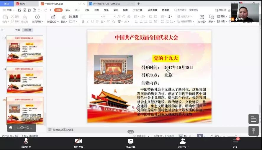Turn on video (开启视频) in meeting bar
The width and height of the screenshot is (262, 150).
[x=78, y=144]
